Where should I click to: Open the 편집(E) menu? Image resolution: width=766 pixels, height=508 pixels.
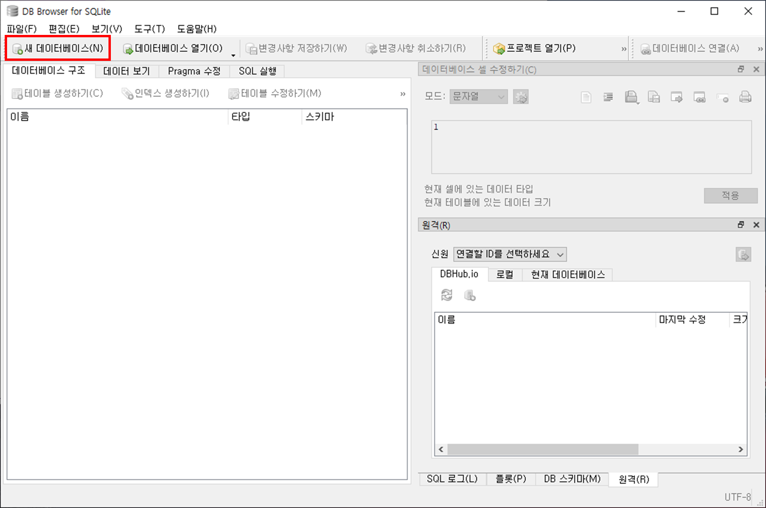tap(64, 29)
